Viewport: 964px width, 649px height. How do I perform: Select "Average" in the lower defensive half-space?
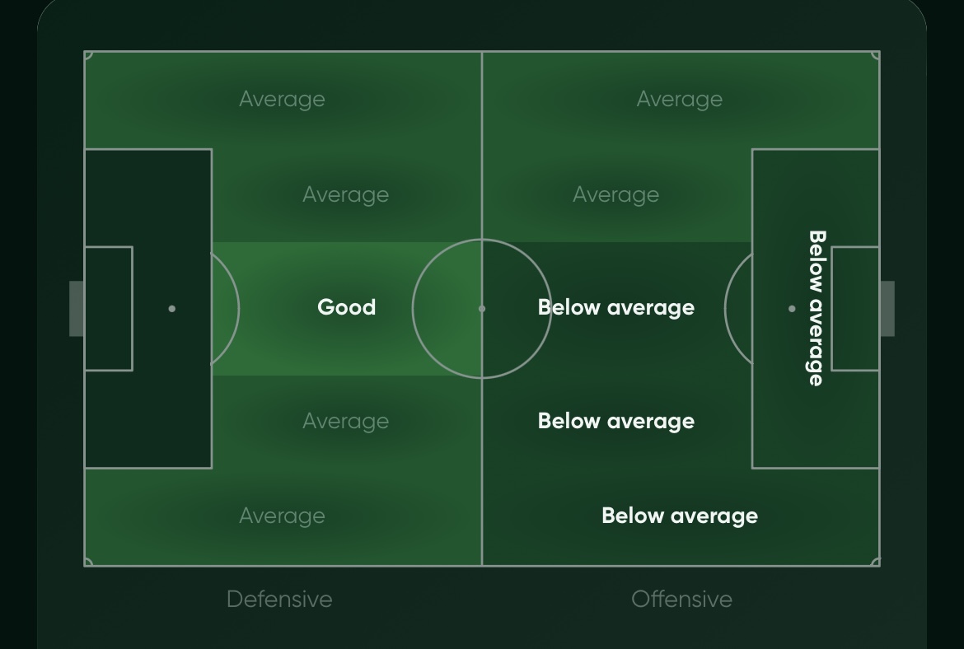click(x=345, y=422)
